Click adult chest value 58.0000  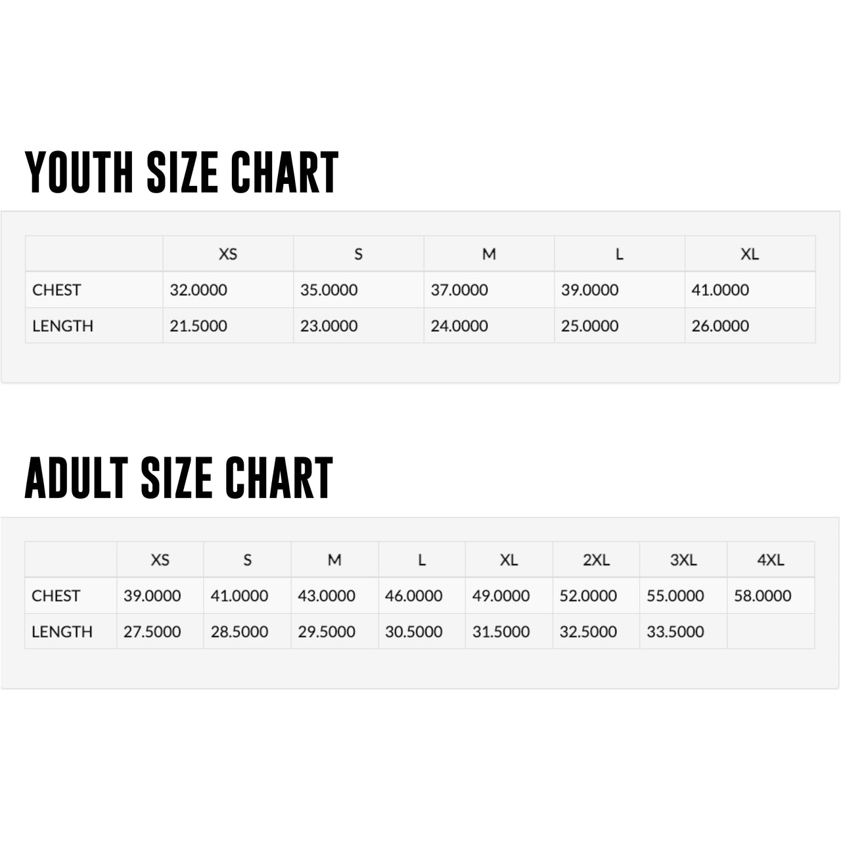pyautogui.click(x=763, y=596)
